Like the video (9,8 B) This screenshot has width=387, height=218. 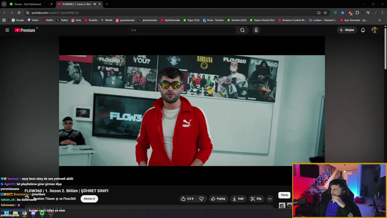(187, 199)
